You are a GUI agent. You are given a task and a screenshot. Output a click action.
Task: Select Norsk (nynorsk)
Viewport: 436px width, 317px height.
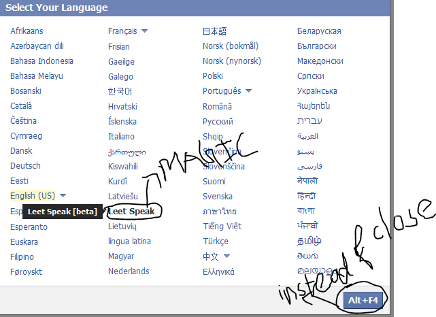[232, 61]
